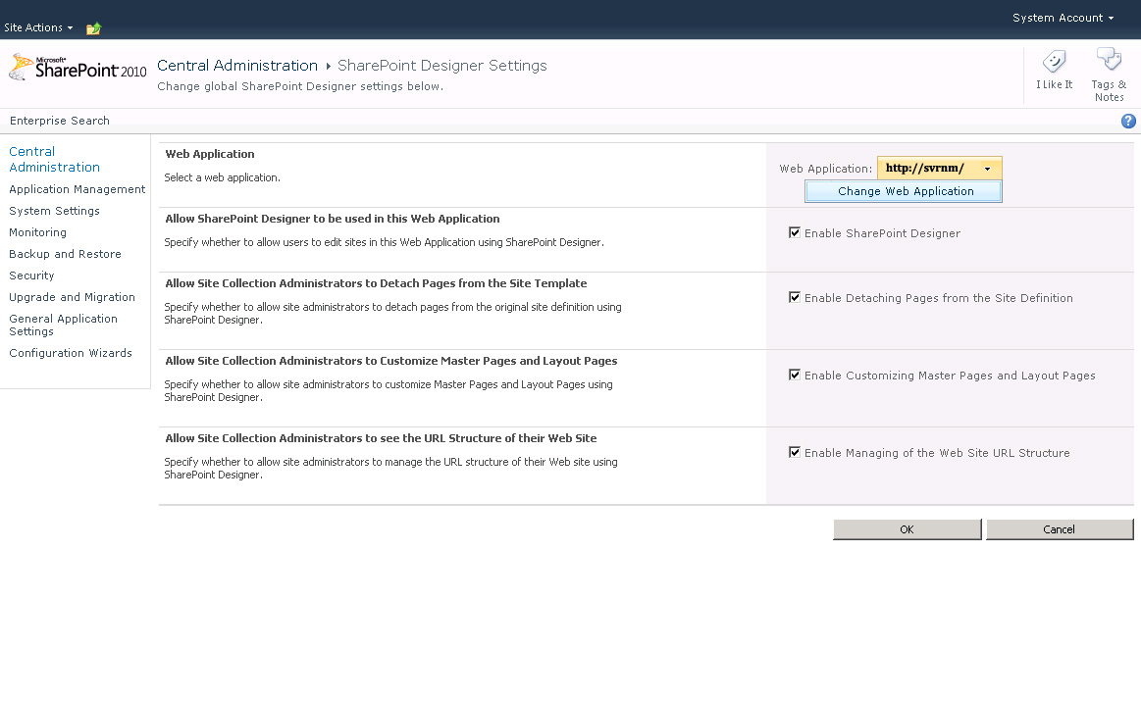Open Backup and Restore in the sidebar

pos(65,254)
